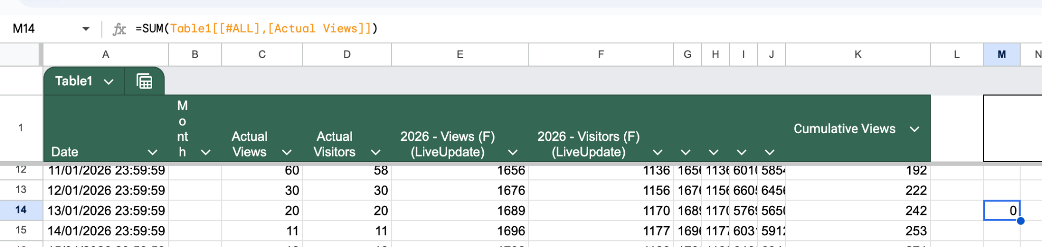Image resolution: width=1042 pixels, height=247 pixels.
Task: Open the table view icon beside Table1
Action: (x=144, y=81)
